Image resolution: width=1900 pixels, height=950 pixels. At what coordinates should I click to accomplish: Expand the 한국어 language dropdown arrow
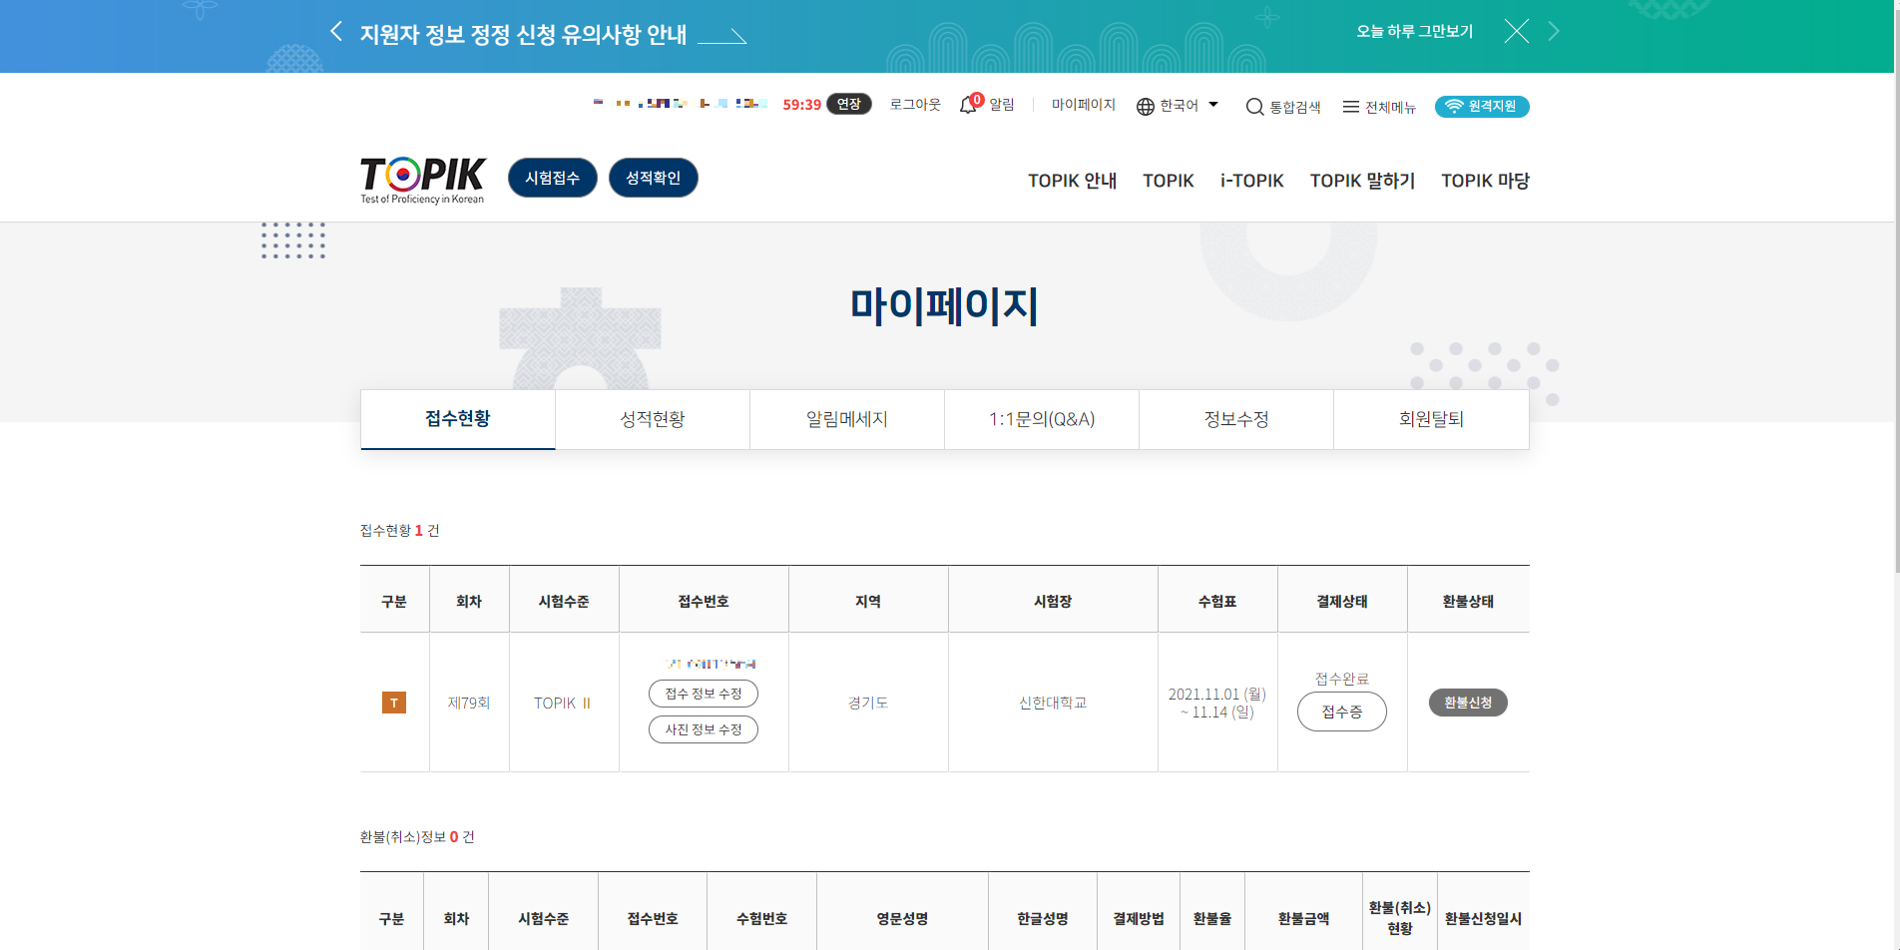coord(1213,104)
